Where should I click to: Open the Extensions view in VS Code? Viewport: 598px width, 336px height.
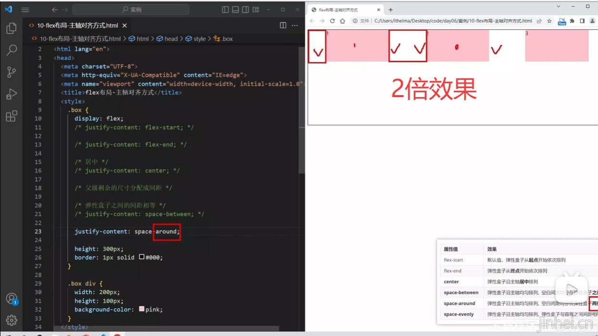12,116
